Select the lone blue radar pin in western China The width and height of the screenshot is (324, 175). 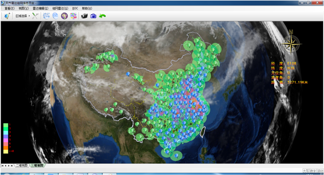tap(128, 74)
